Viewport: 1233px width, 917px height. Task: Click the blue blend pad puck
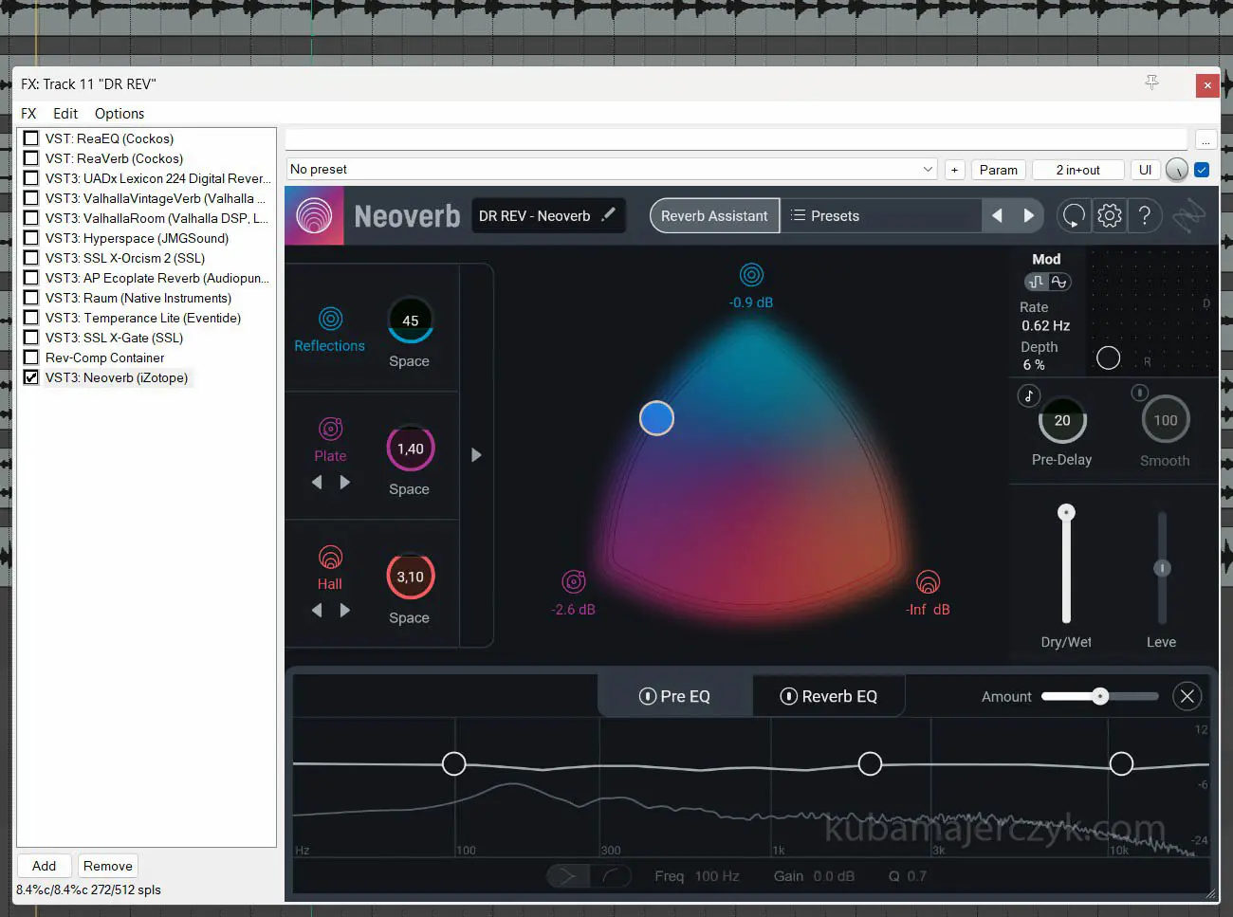tap(656, 418)
